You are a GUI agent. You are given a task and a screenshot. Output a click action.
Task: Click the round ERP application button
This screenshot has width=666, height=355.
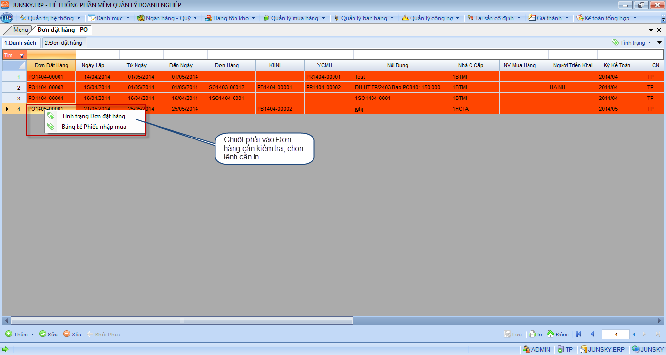7,18
